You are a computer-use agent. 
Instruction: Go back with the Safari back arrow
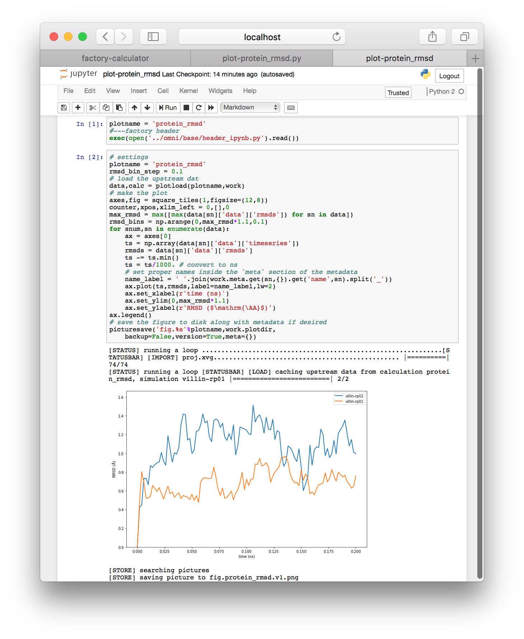105,37
